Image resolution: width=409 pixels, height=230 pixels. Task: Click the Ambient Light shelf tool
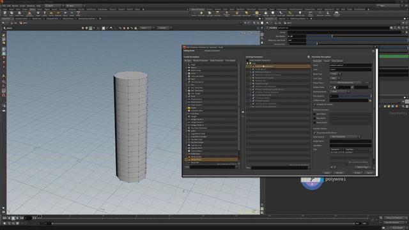(300, 13)
